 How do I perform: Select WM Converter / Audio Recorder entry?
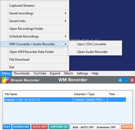34,44
